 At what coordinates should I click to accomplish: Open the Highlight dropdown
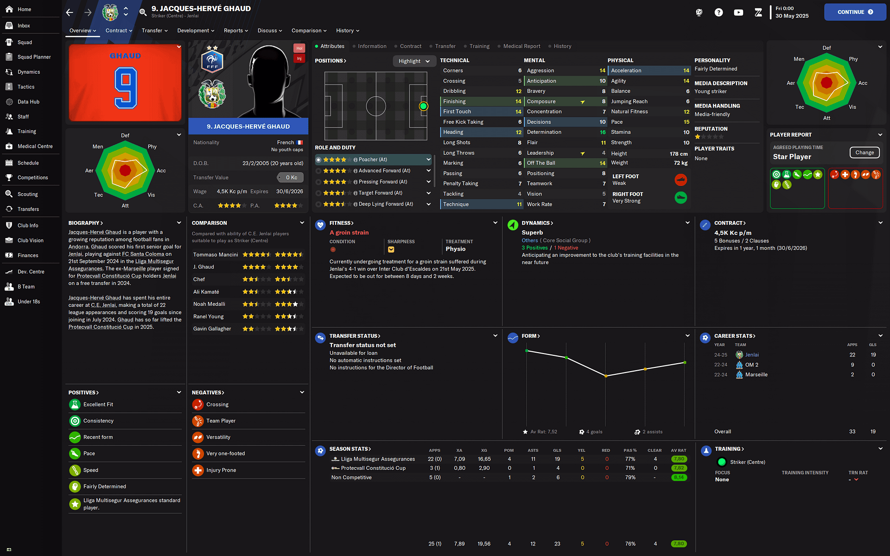coord(414,61)
